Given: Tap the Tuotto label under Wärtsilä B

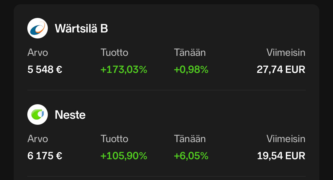Looking at the screenshot, I should 114,53.
